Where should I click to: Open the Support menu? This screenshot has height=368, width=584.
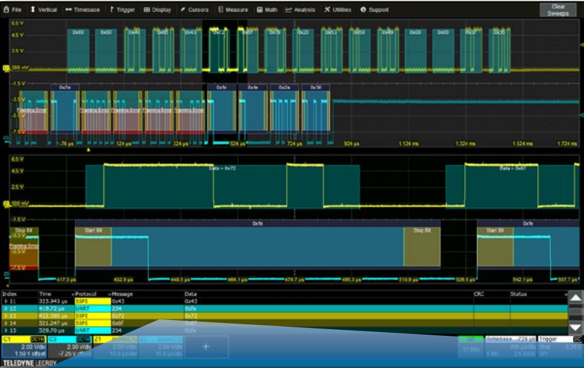[x=375, y=10]
